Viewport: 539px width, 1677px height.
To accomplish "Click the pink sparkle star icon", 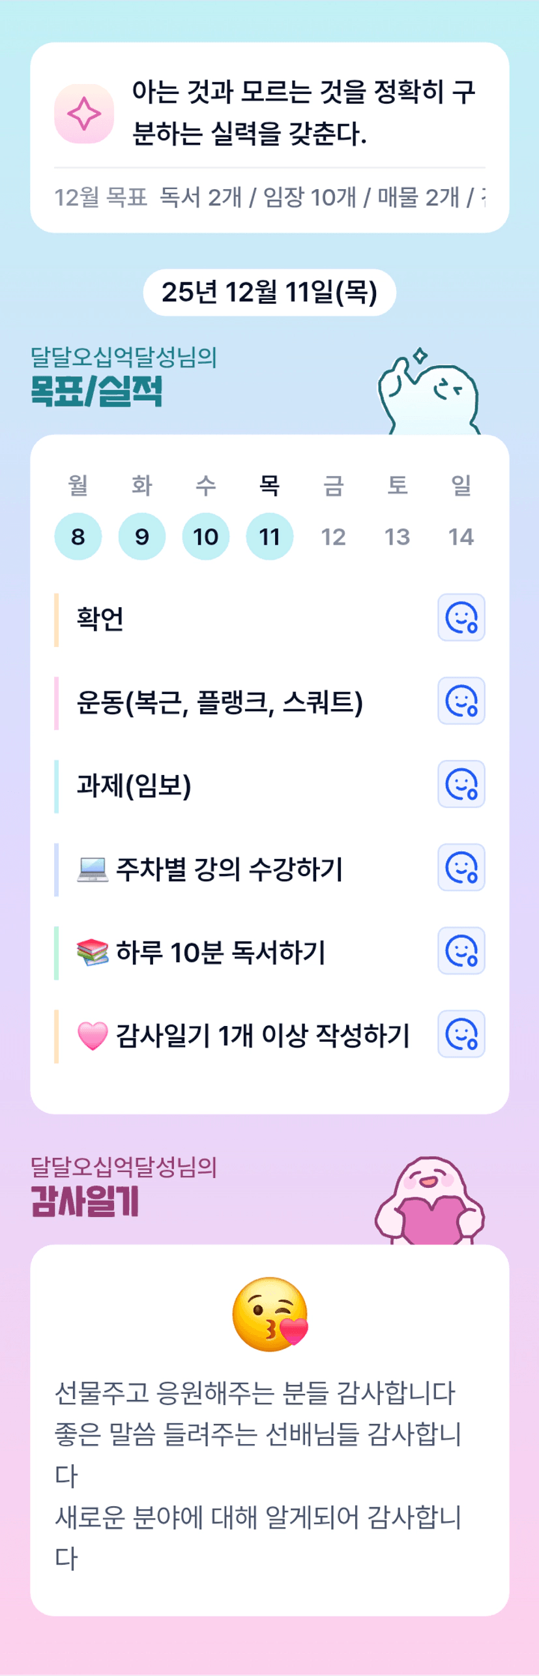I will (84, 114).
